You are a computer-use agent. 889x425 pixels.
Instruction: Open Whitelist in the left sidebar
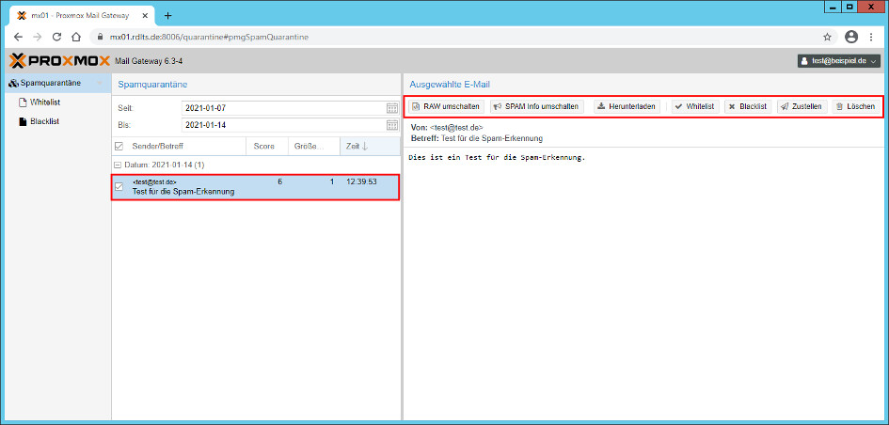point(45,102)
